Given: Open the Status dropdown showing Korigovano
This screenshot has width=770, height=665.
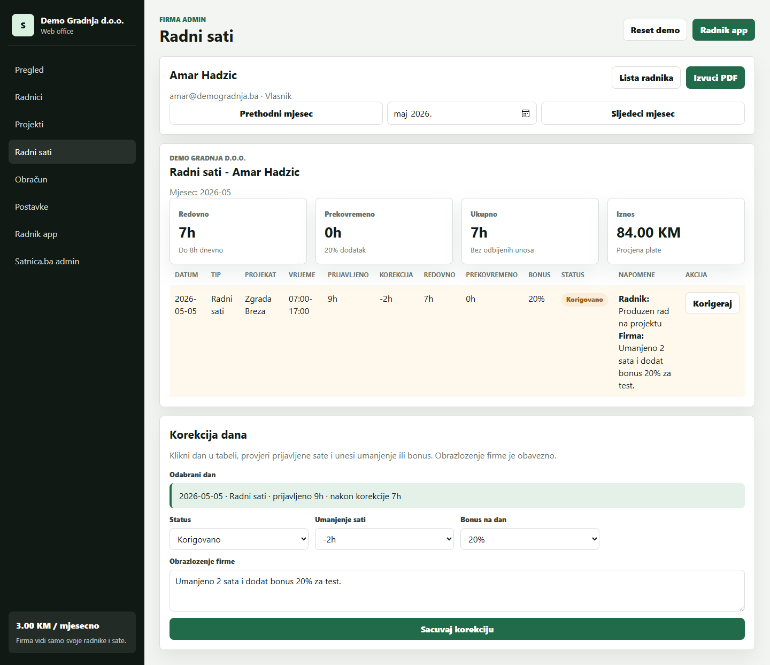Looking at the screenshot, I should coord(239,539).
